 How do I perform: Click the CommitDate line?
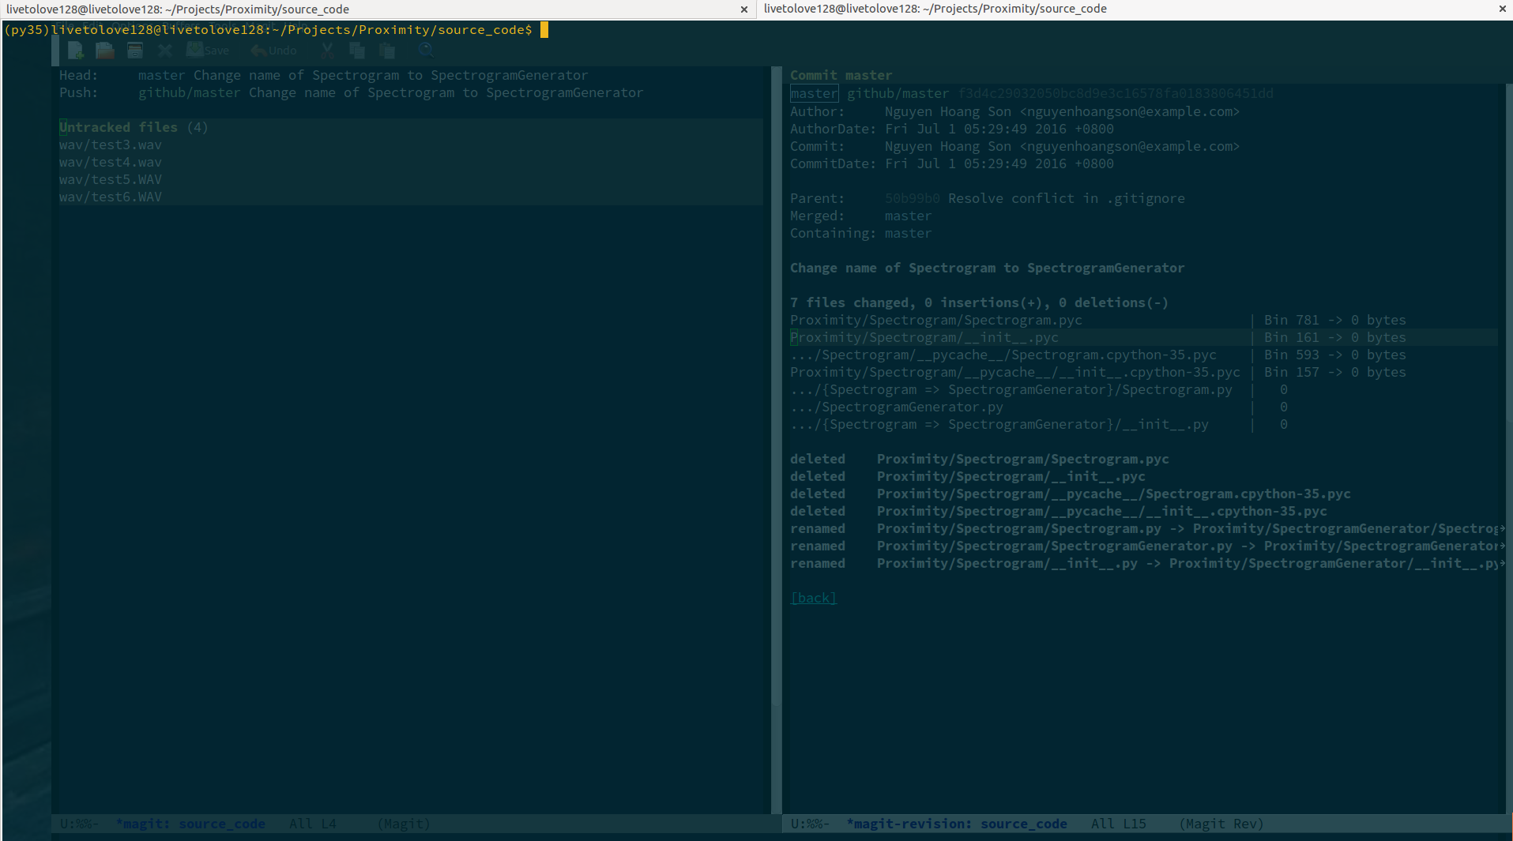952,163
